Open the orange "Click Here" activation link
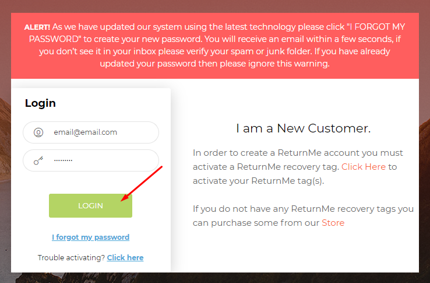The image size is (430, 283). [364, 167]
